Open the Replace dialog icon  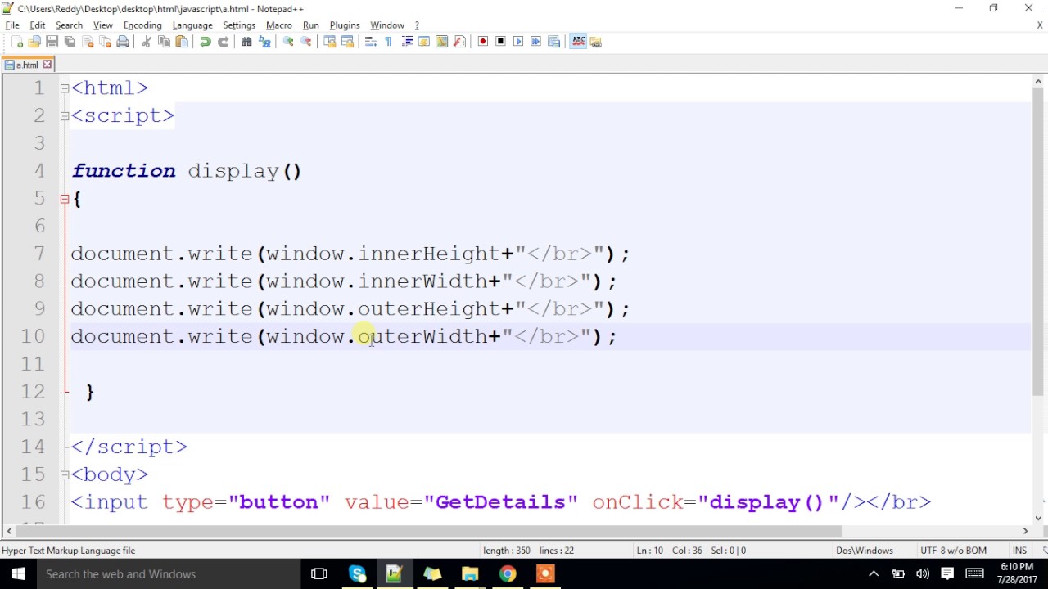(x=264, y=42)
